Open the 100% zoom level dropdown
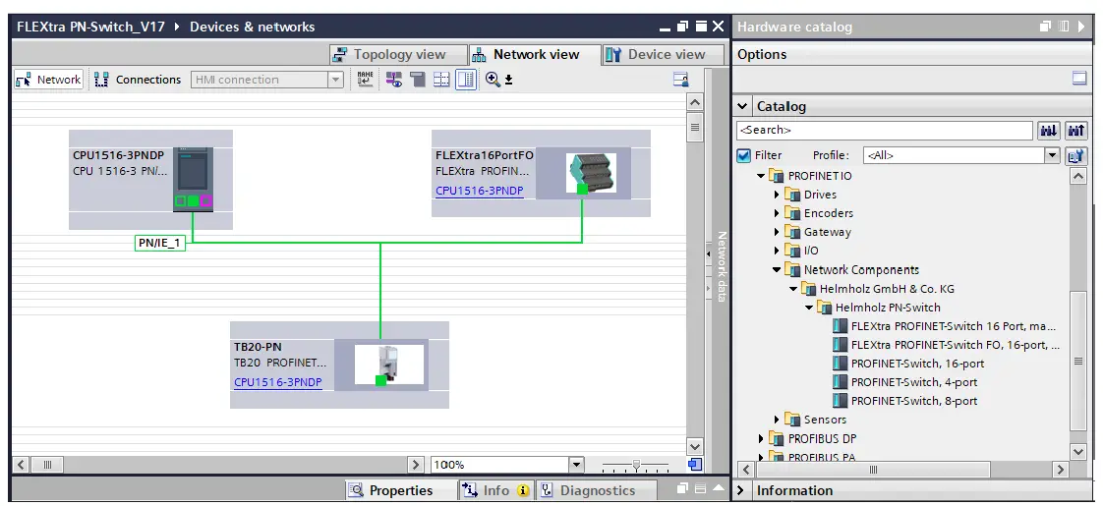This screenshot has height=506, width=1103. point(576,465)
